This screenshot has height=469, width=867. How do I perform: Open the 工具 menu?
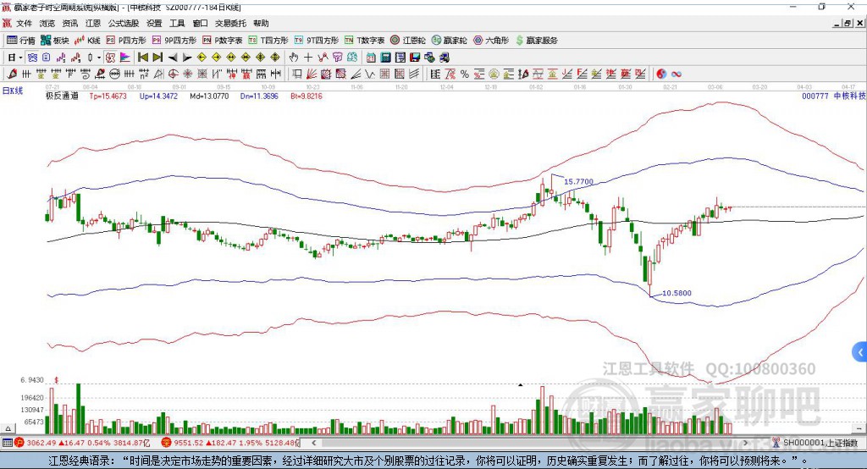177,23
